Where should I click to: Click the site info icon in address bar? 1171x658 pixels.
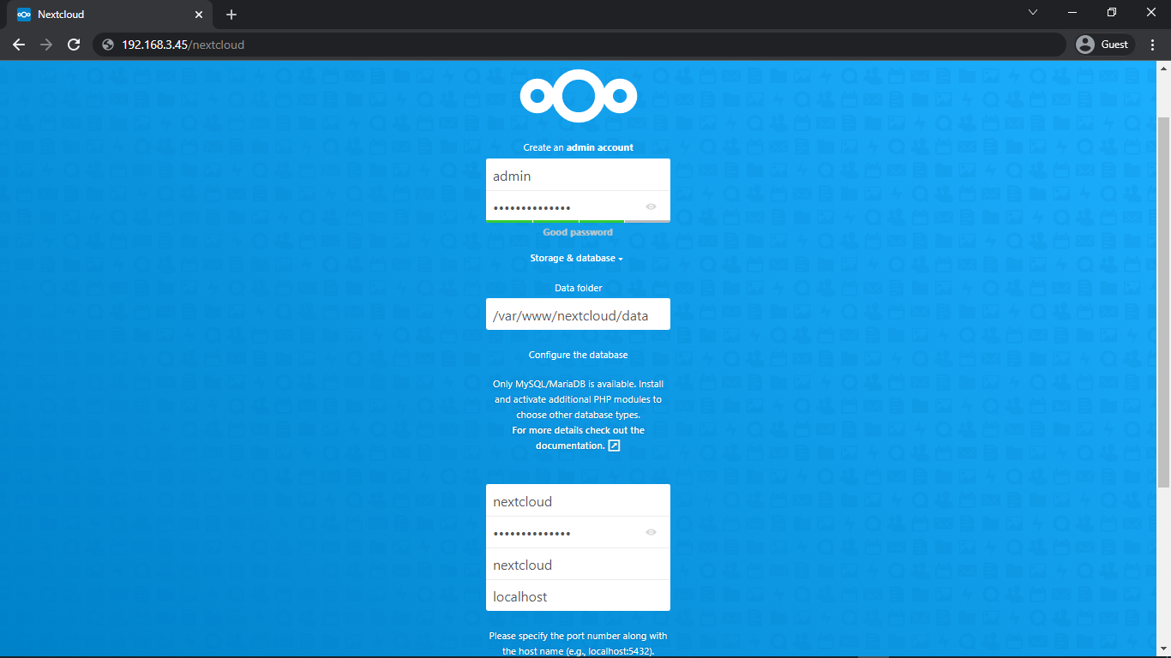pos(108,45)
